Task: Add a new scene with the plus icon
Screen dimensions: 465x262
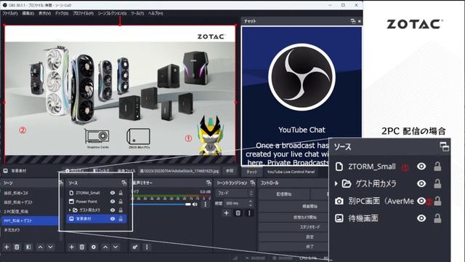Action: pos(7,247)
